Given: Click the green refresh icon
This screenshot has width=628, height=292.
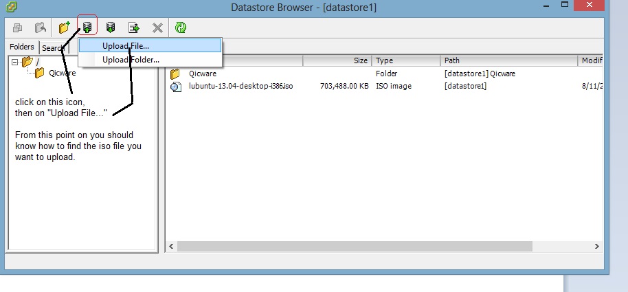Looking at the screenshot, I should pos(181,28).
